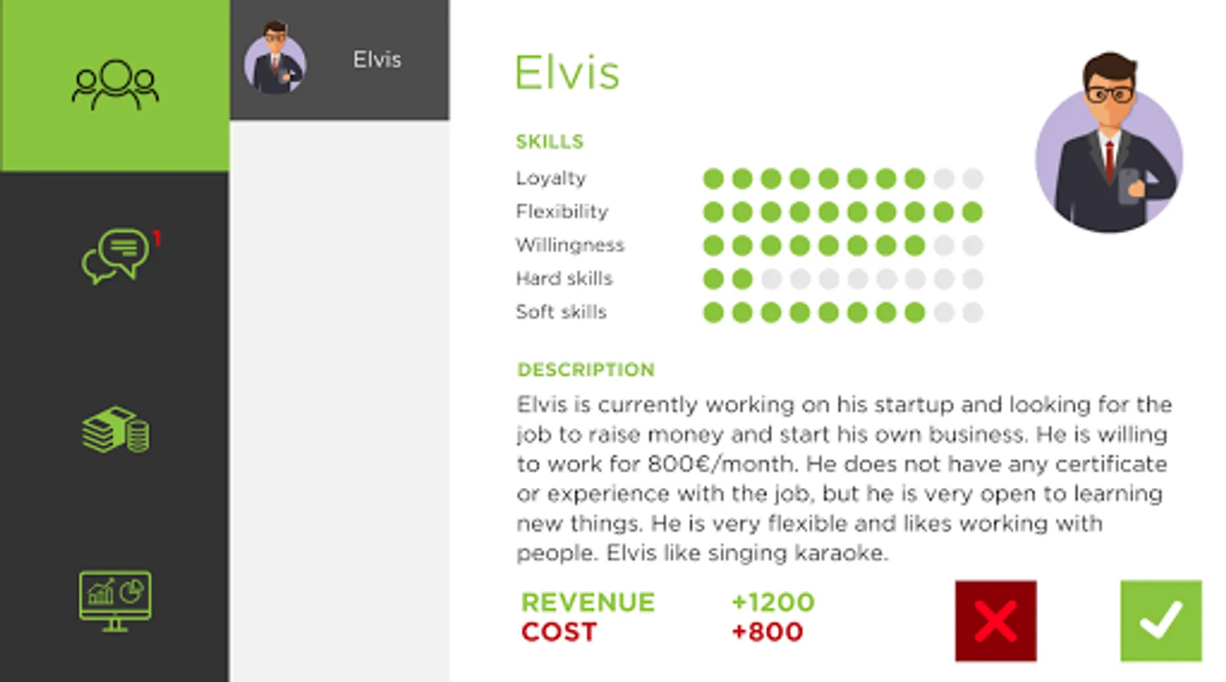
Task: Open the candidates people group icon
Action: pyautogui.click(x=115, y=85)
